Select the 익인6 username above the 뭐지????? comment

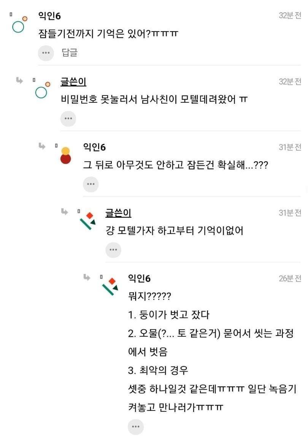tap(139, 278)
